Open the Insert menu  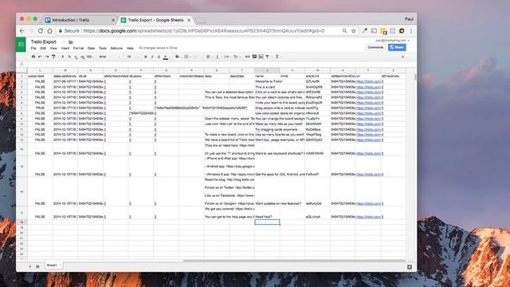[65, 48]
